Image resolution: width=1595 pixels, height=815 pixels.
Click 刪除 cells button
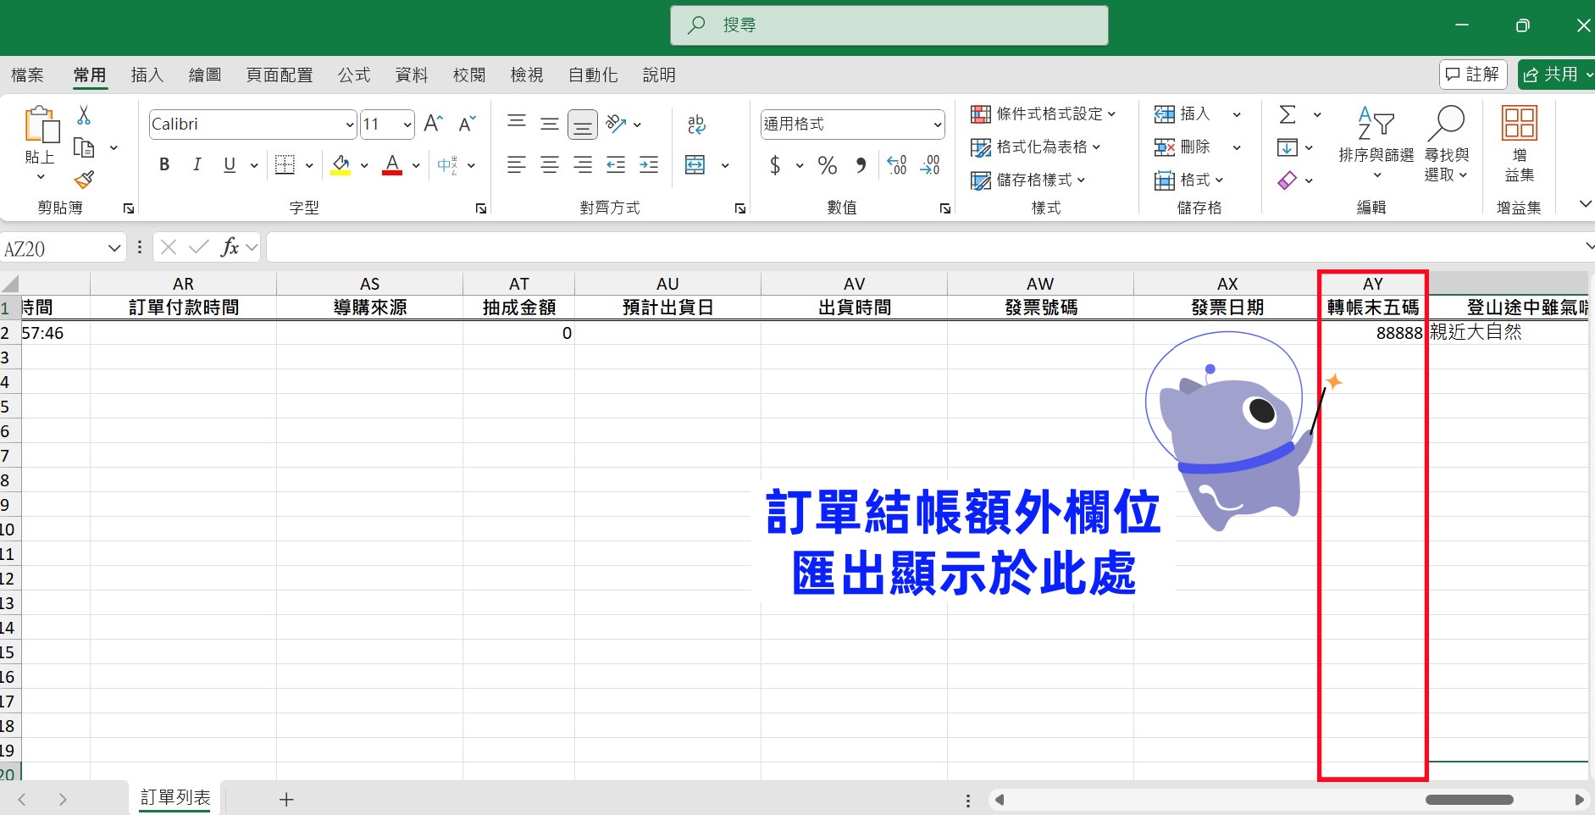pos(1182,147)
